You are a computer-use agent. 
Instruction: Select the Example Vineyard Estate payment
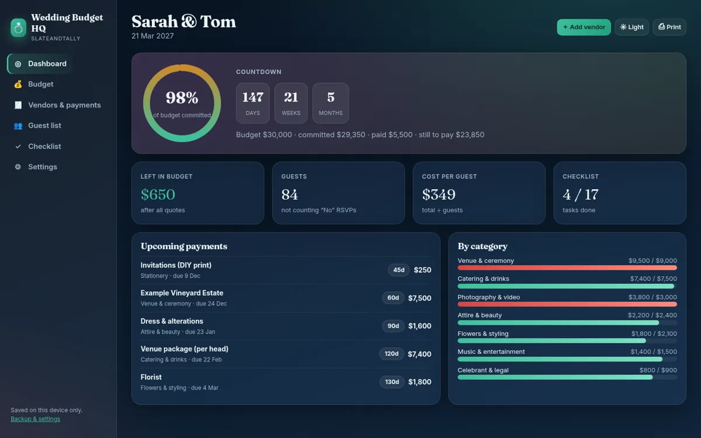(286, 298)
